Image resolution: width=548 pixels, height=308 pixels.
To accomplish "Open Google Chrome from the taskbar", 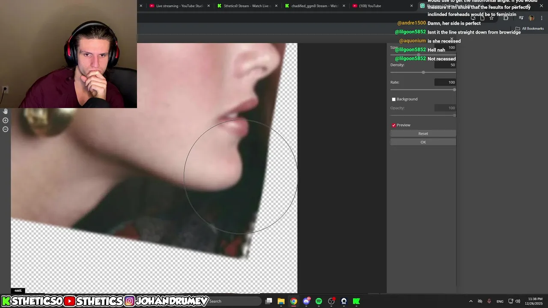I will [x=294, y=301].
